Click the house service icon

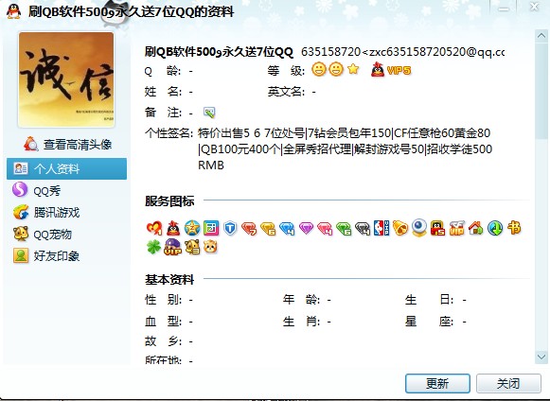coord(476,228)
